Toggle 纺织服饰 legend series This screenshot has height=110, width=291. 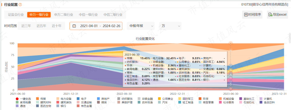(x=125, y=99)
